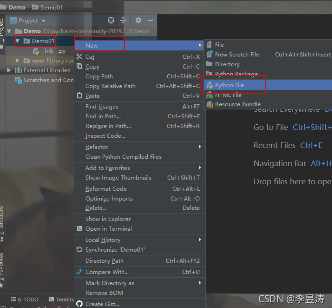
Task: Choose Python File from New submenu
Action: pyautogui.click(x=268, y=85)
